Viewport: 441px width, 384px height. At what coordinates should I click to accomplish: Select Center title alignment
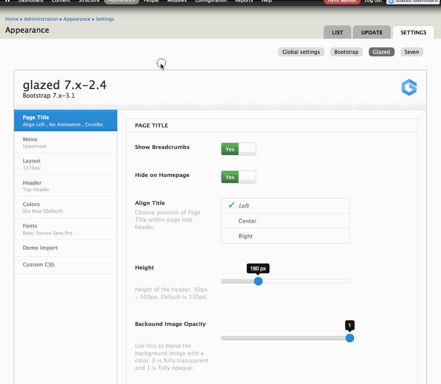click(285, 221)
